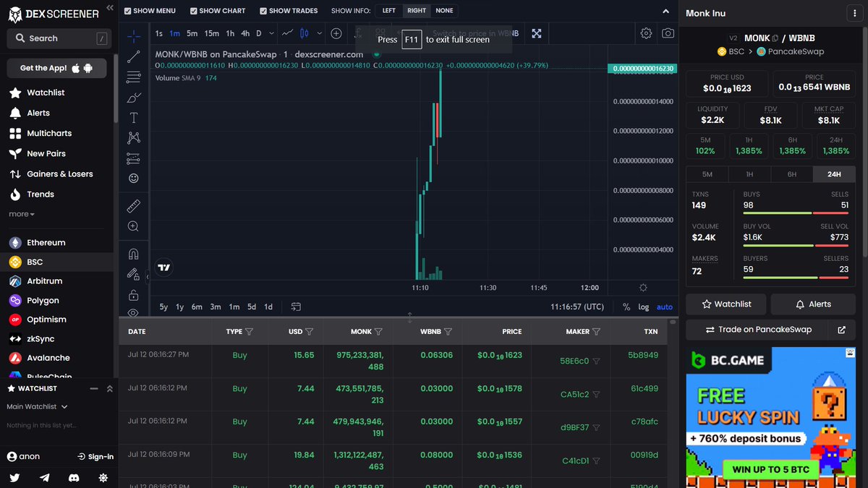Take a chart snapshot with camera icon

(x=668, y=33)
